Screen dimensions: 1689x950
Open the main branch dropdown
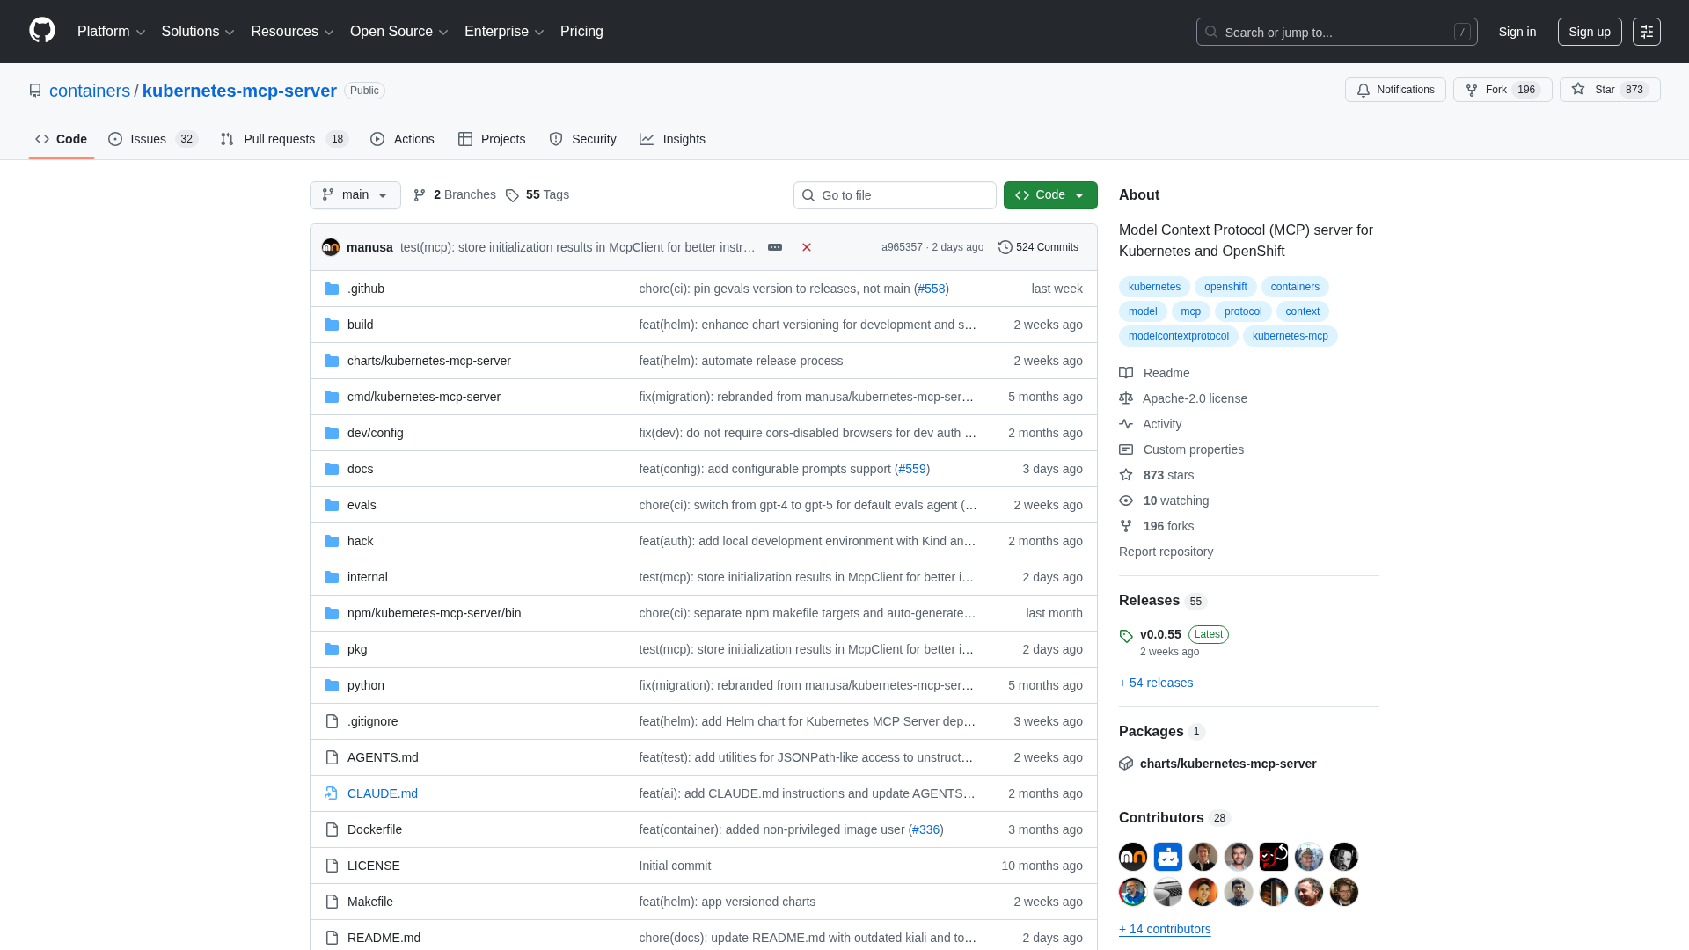(355, 195)
